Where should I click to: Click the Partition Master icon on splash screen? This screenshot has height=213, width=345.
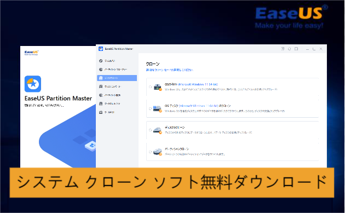[x=33, y=84]
